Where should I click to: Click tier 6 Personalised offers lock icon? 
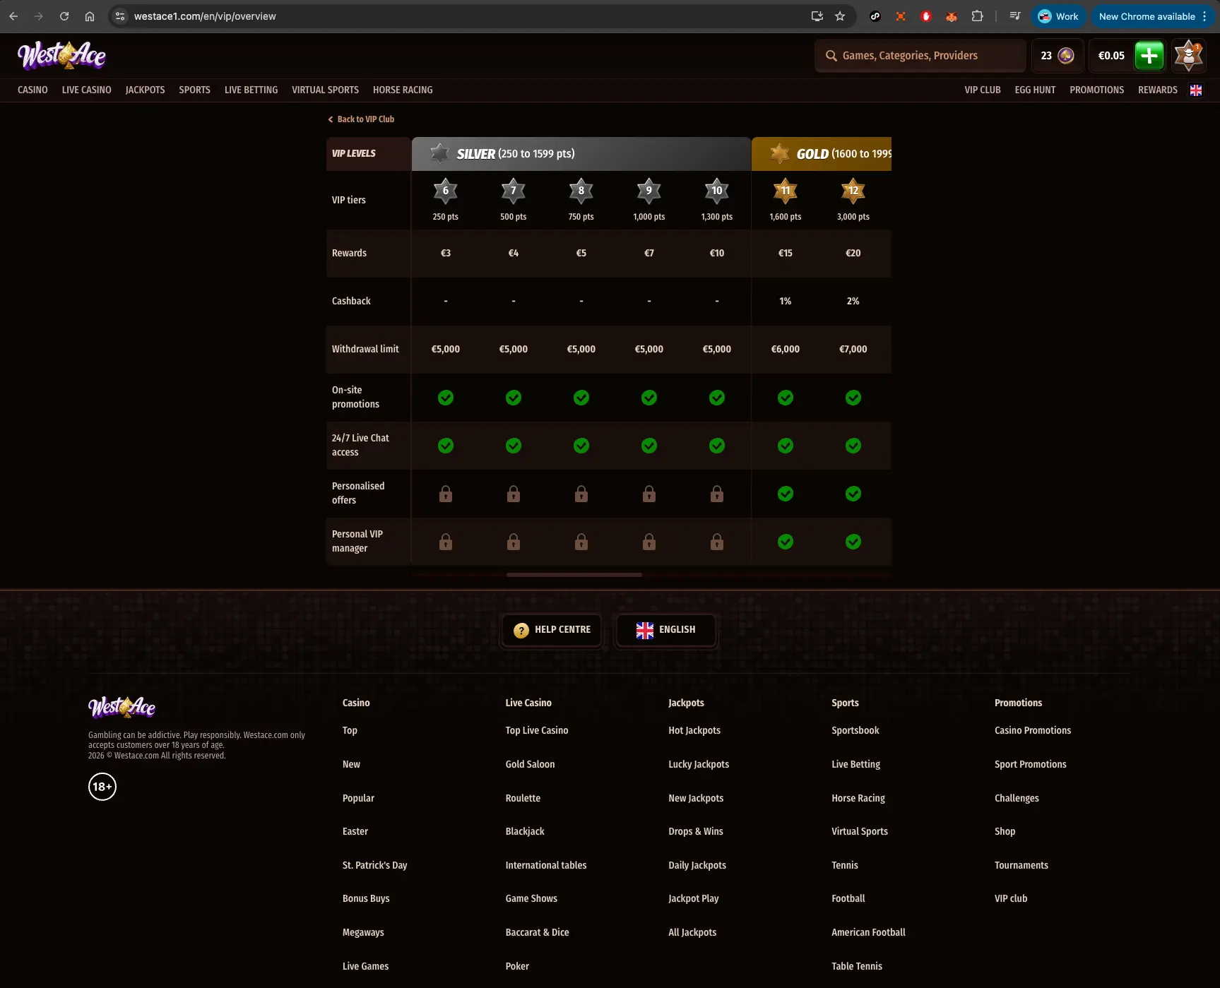(446, 493)
